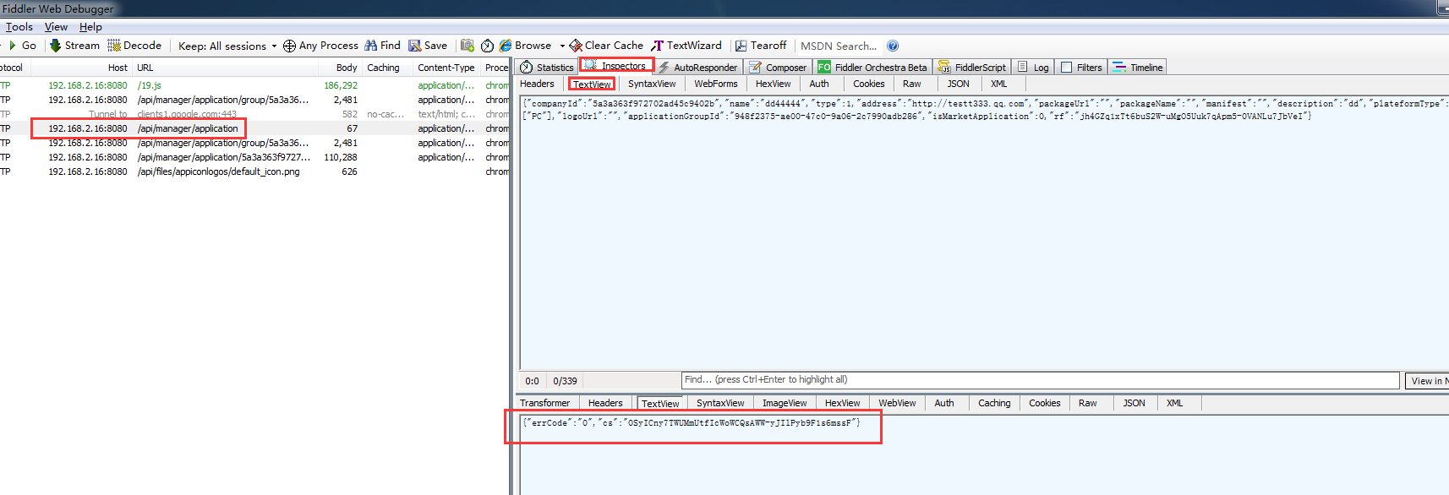
Task: Select request TextView inspector tab
Action: (x=592, y=84)
